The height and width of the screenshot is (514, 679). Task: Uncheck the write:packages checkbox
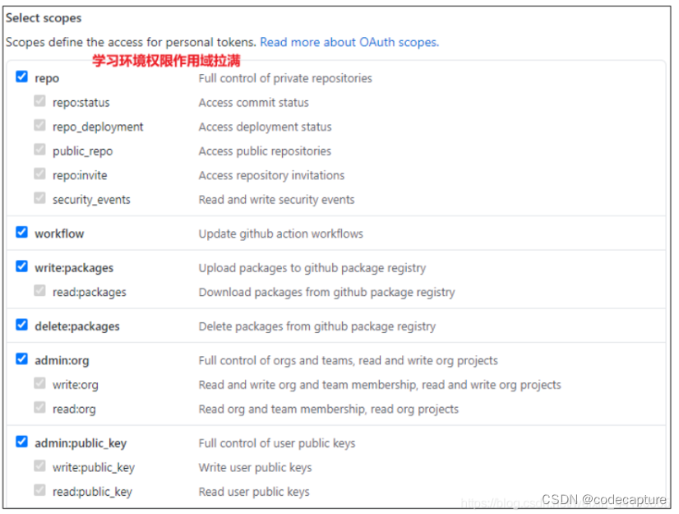tap(21, 266)
